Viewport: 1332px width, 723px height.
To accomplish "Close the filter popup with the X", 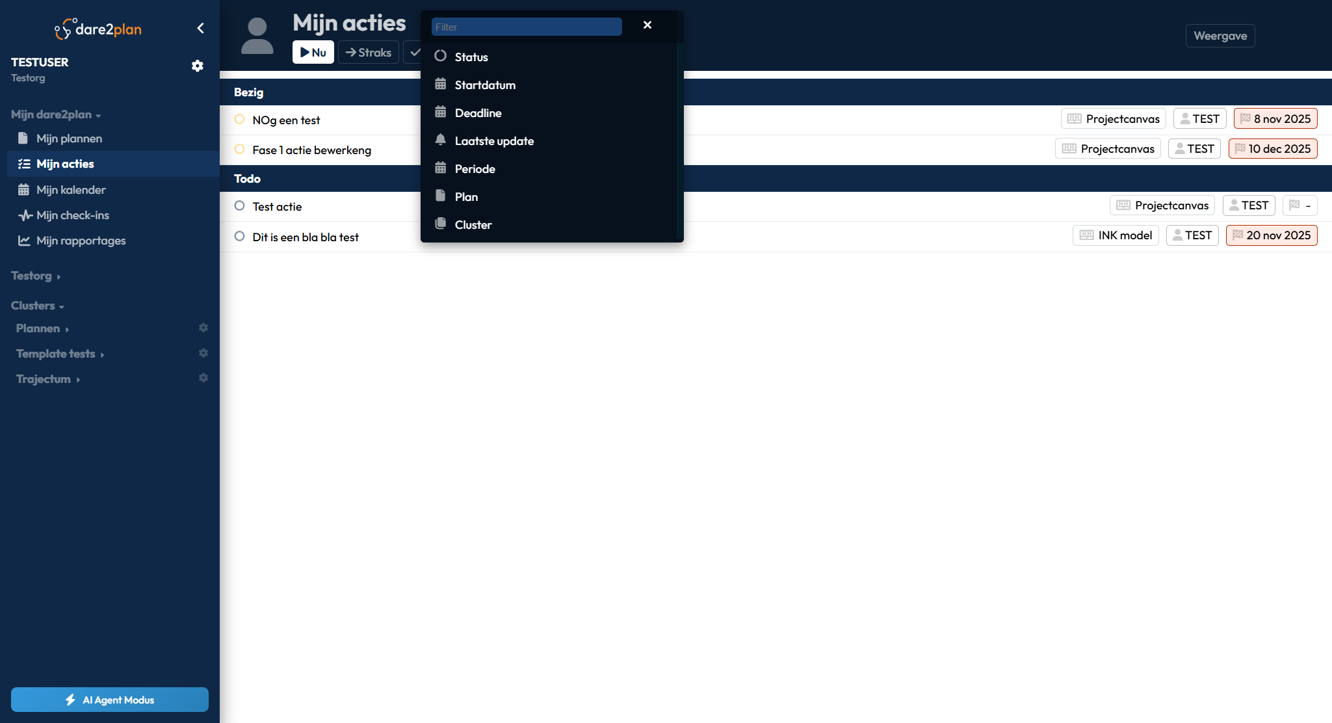I will pos(647,25).
